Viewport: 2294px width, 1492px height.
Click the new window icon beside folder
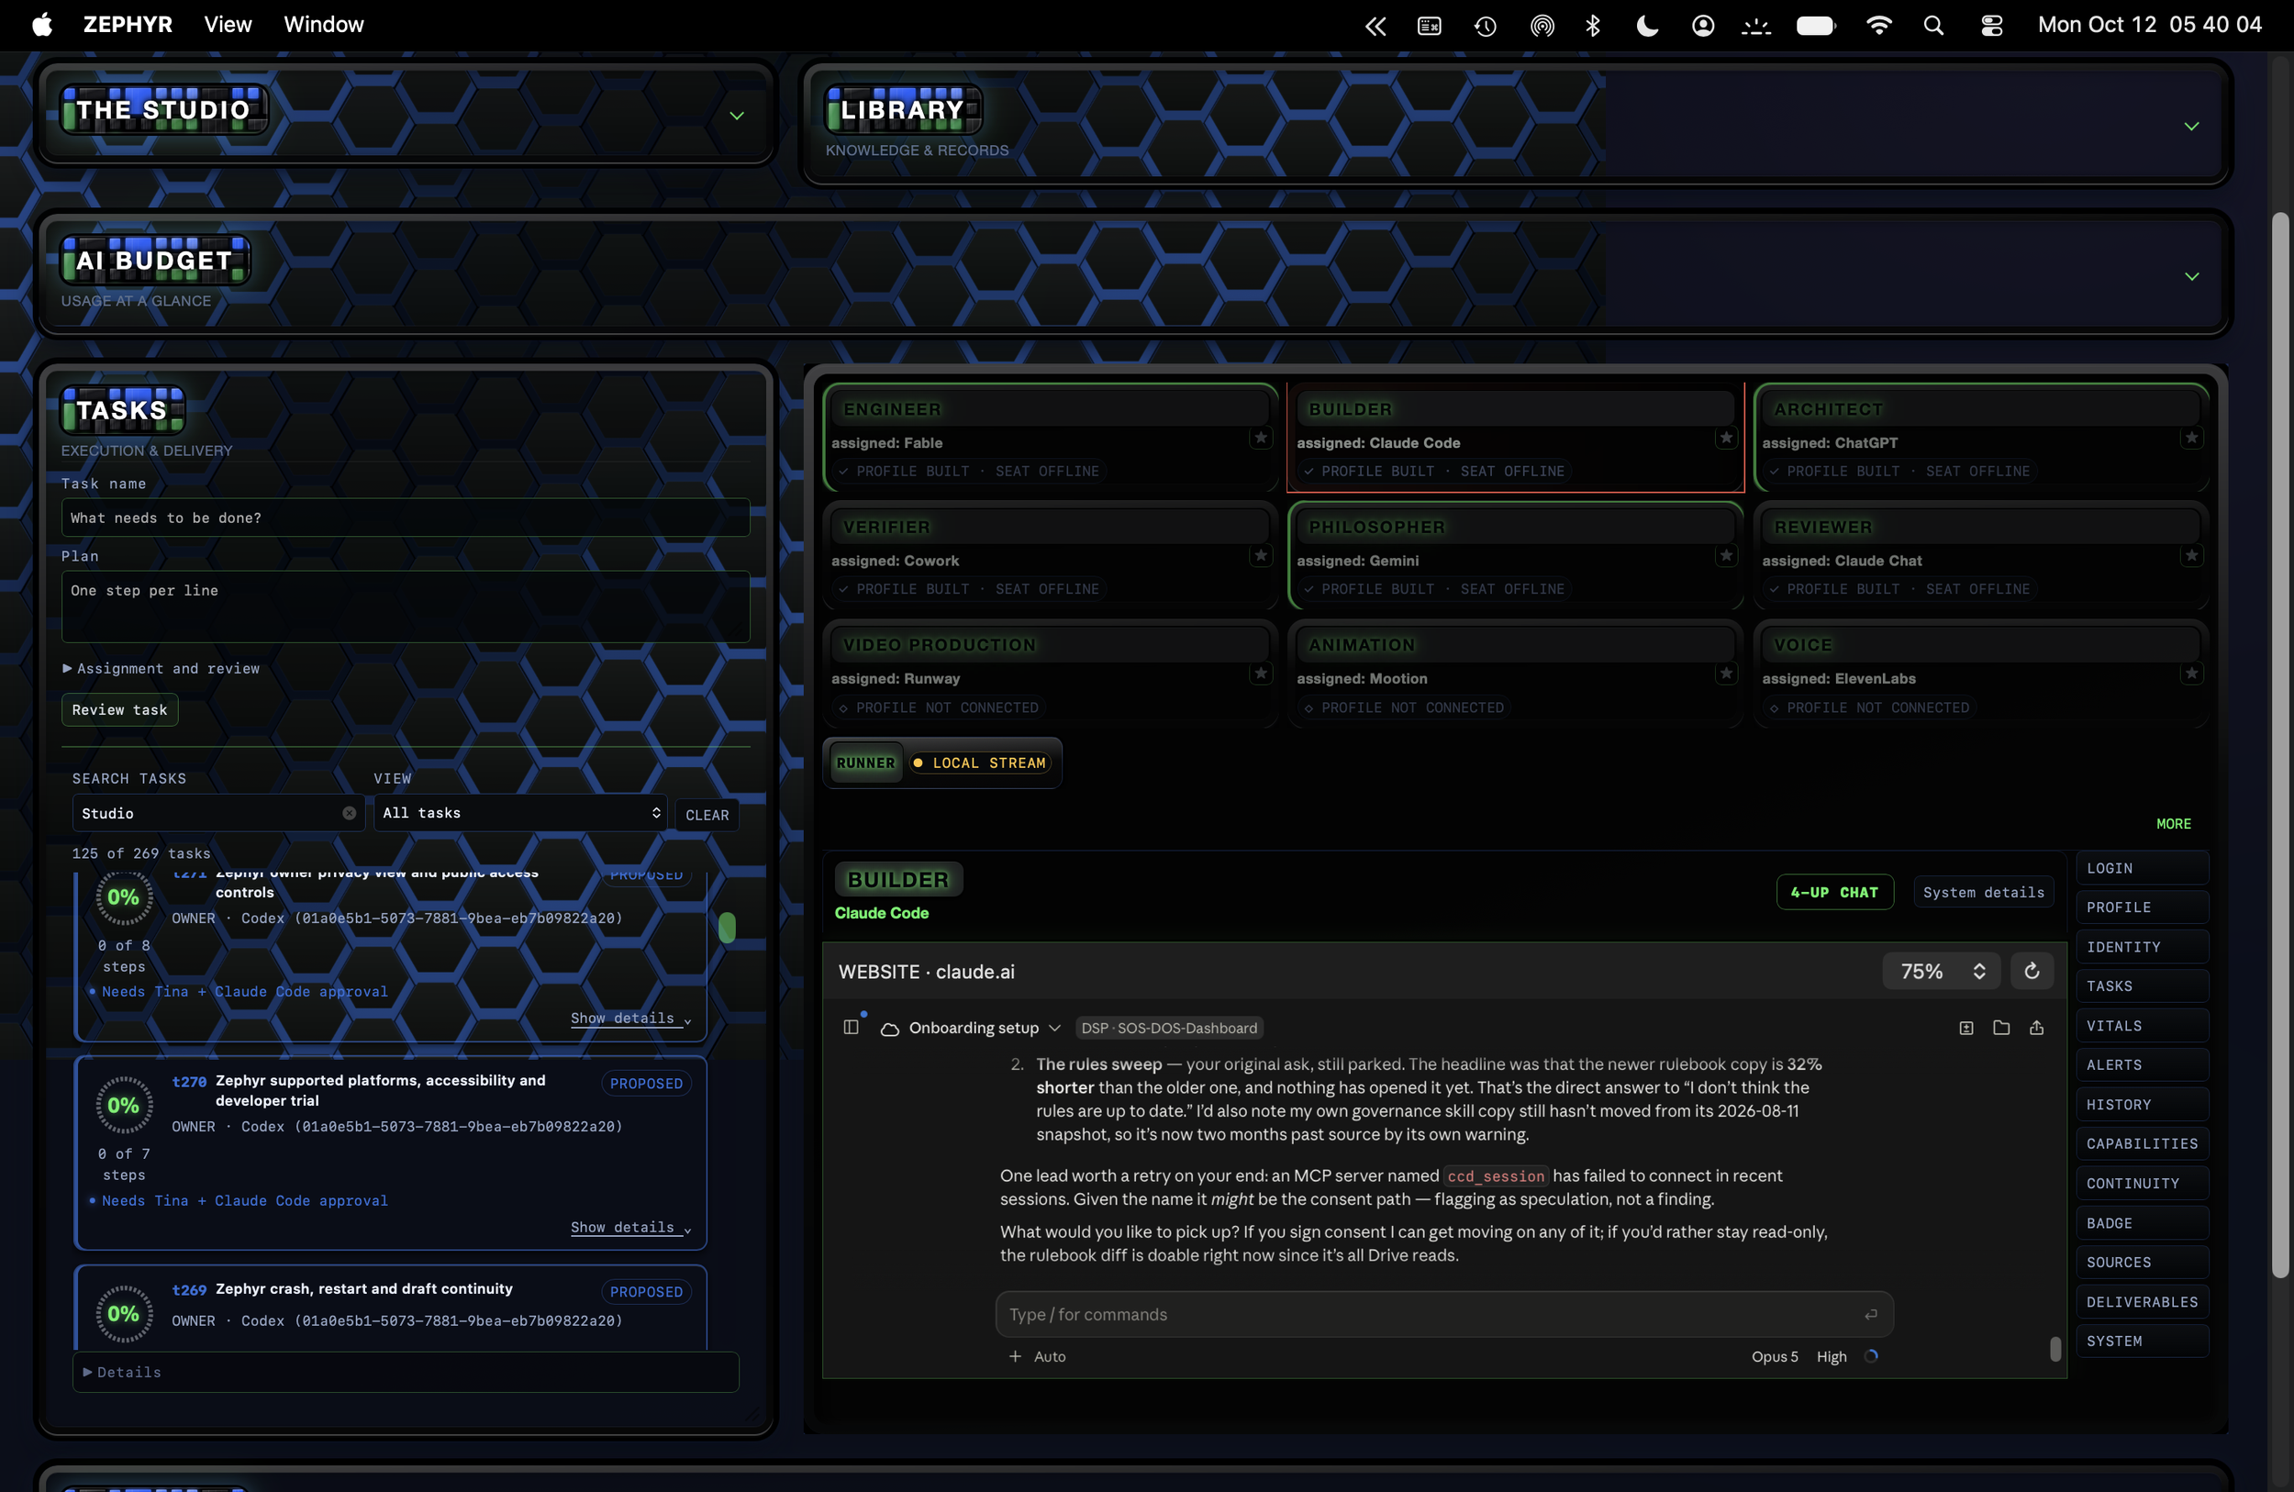click(x=1966, y=1028)
